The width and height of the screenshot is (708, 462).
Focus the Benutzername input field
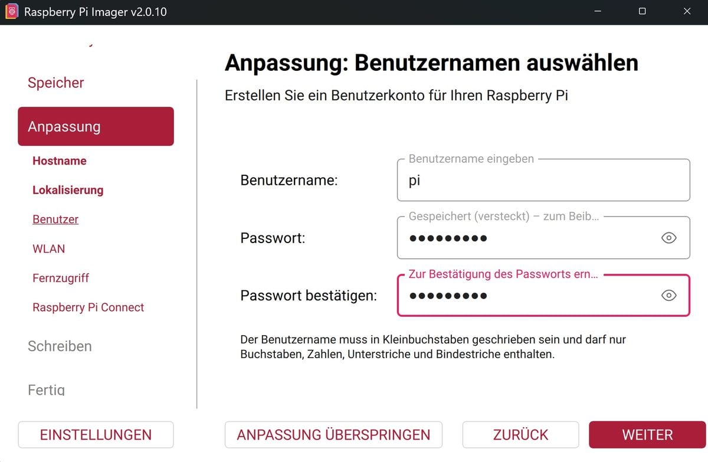point(543,180)
